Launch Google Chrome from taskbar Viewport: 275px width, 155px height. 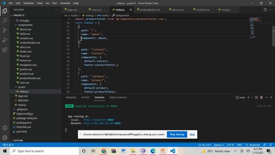pos(104,151)
